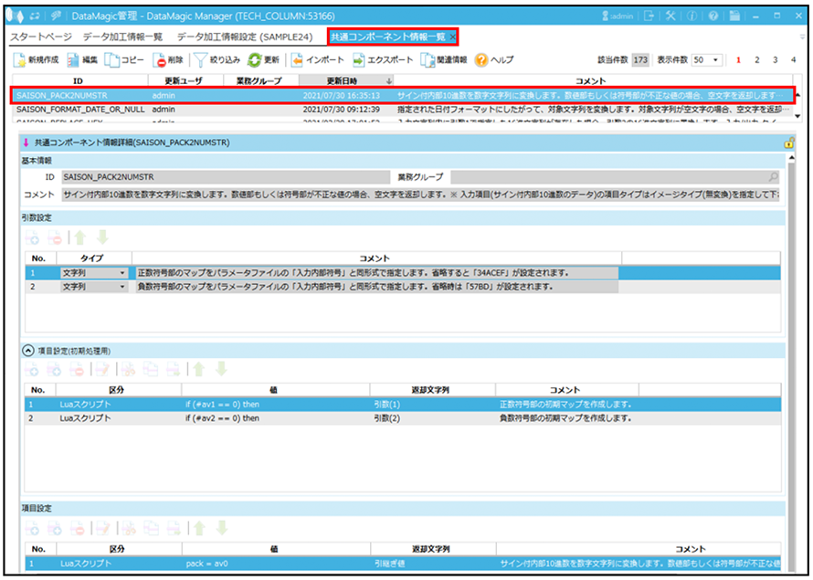Click the 編集 (Edit) toolbar icon
This screenshot has height=580, width=813.
click(x=74, y=60)
